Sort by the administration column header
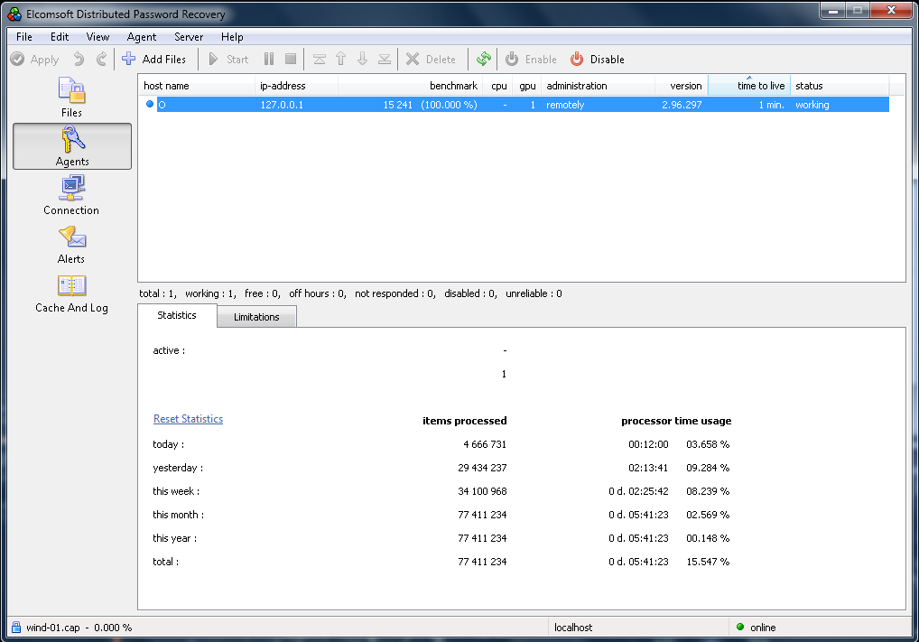 [x=598, y=86]
